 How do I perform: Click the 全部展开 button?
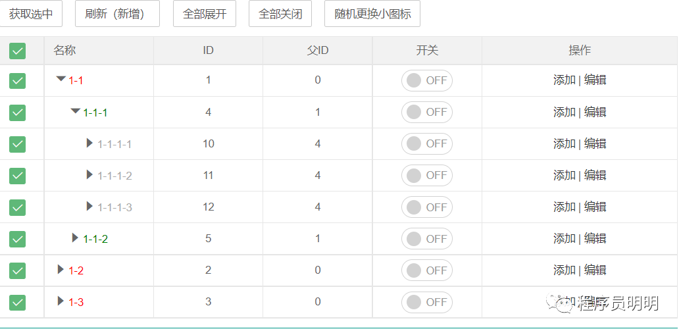[205, 14]
